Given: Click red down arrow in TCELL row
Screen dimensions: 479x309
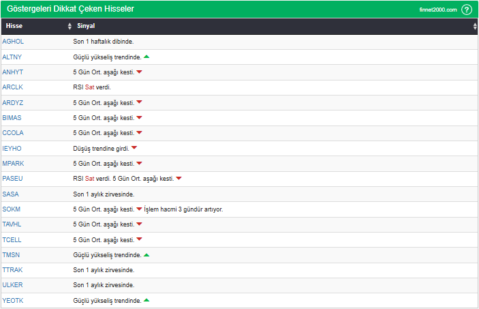Looking at the screenshot, I should [x=139, y=239].
